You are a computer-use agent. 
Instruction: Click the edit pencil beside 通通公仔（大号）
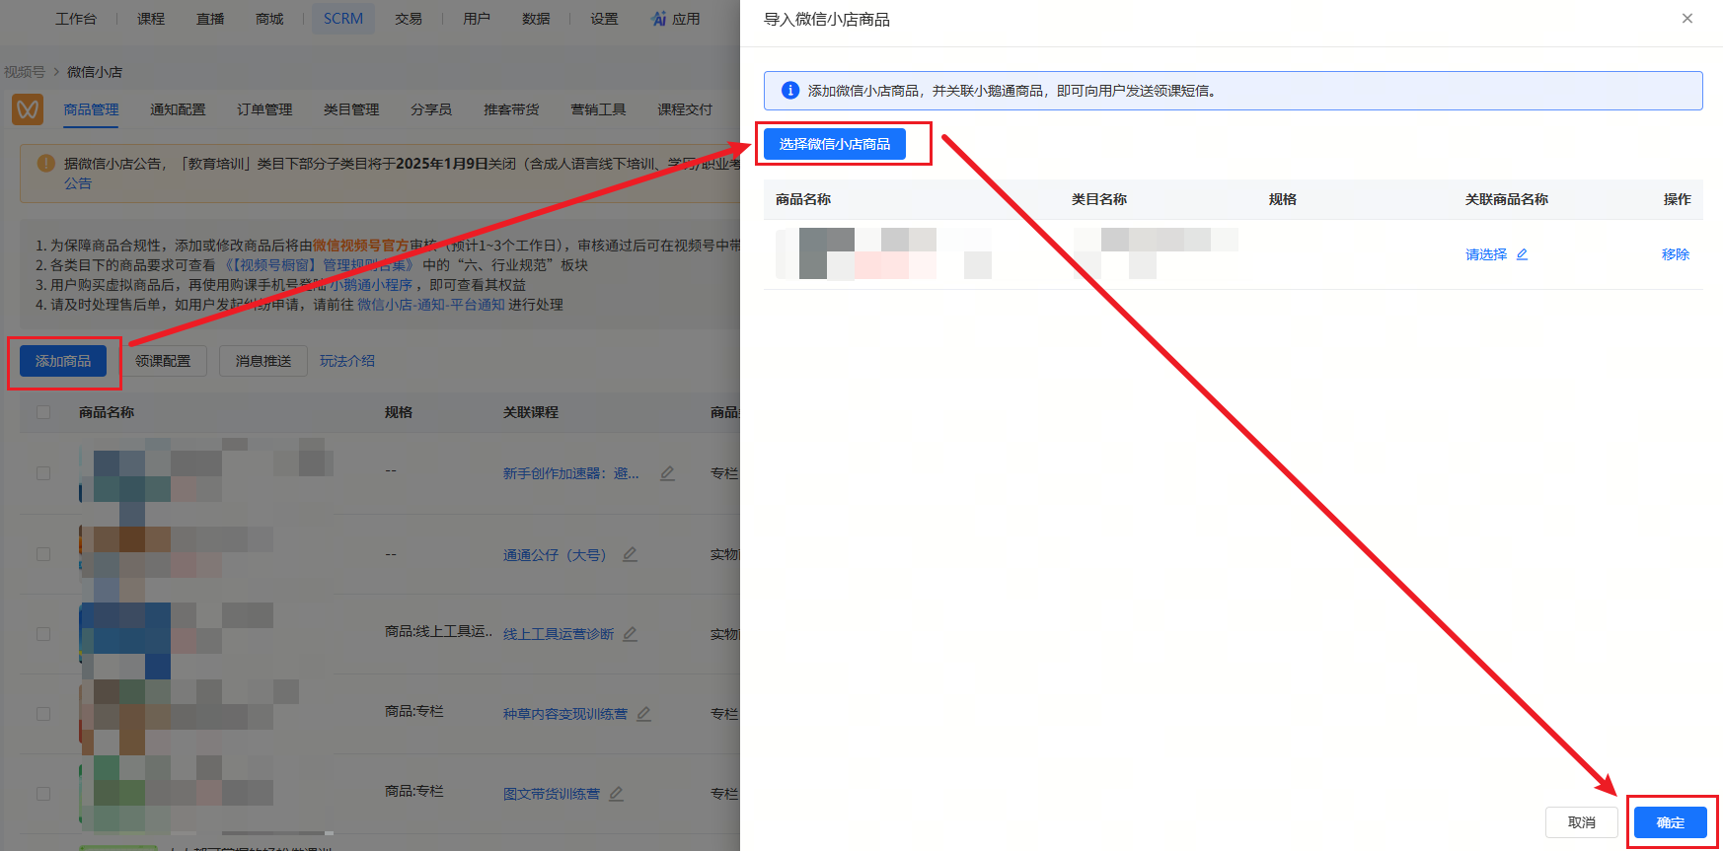pyautogui.click(x=630, y=554)
